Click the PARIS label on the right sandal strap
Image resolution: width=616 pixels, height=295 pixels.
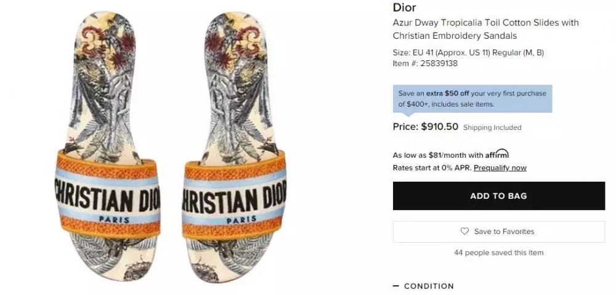[241, 220]
